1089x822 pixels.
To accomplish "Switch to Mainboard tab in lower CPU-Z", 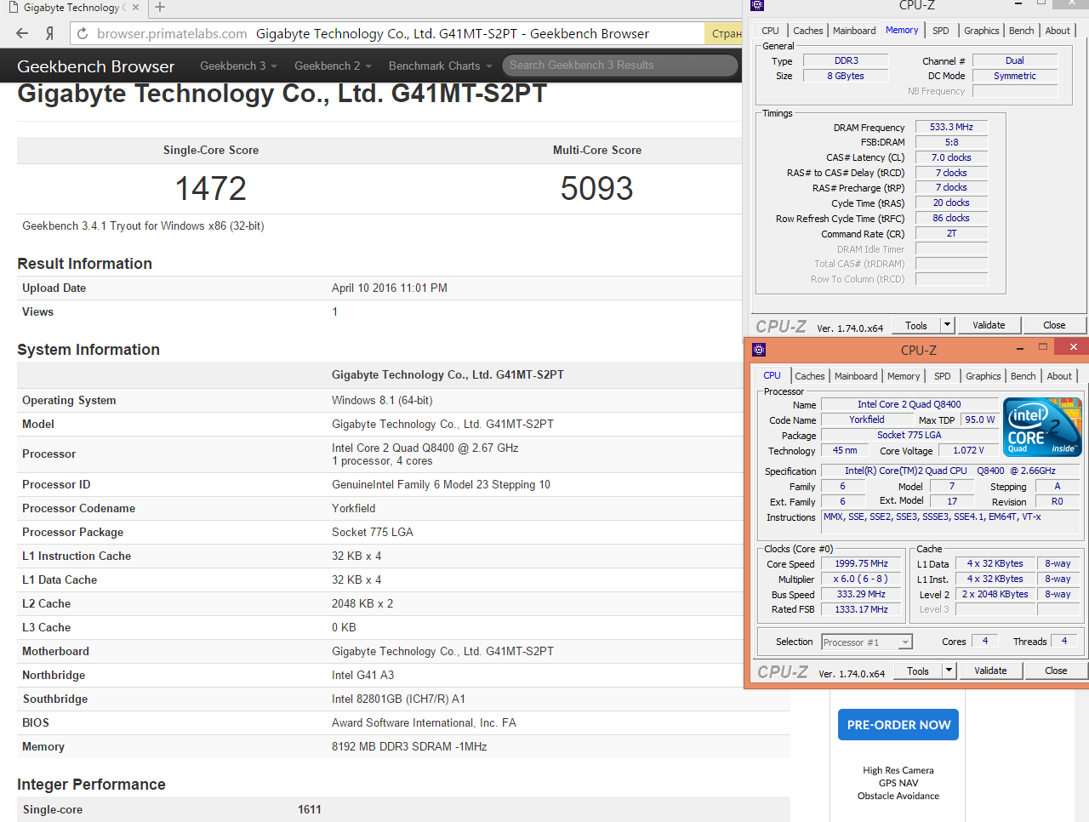I will point(855,376).
